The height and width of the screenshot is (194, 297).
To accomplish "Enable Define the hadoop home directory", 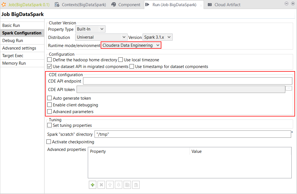I will tap(49, 60).
